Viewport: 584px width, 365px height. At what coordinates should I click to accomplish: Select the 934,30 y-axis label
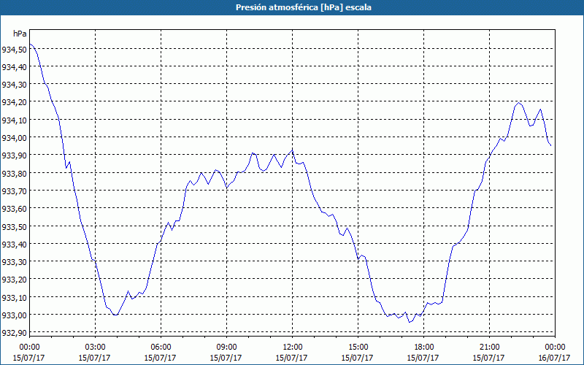click(14, 85)
